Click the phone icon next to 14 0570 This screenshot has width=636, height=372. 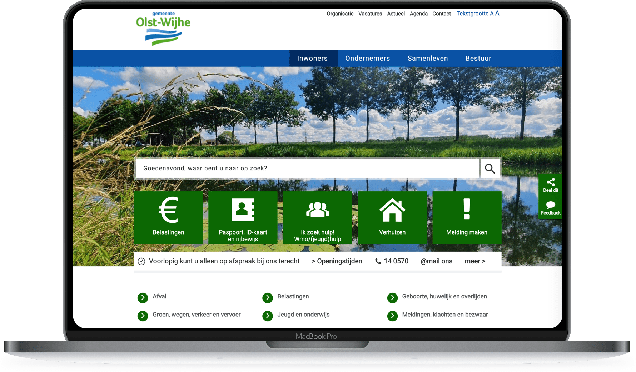pyautogui.click(x=378, y=261)
